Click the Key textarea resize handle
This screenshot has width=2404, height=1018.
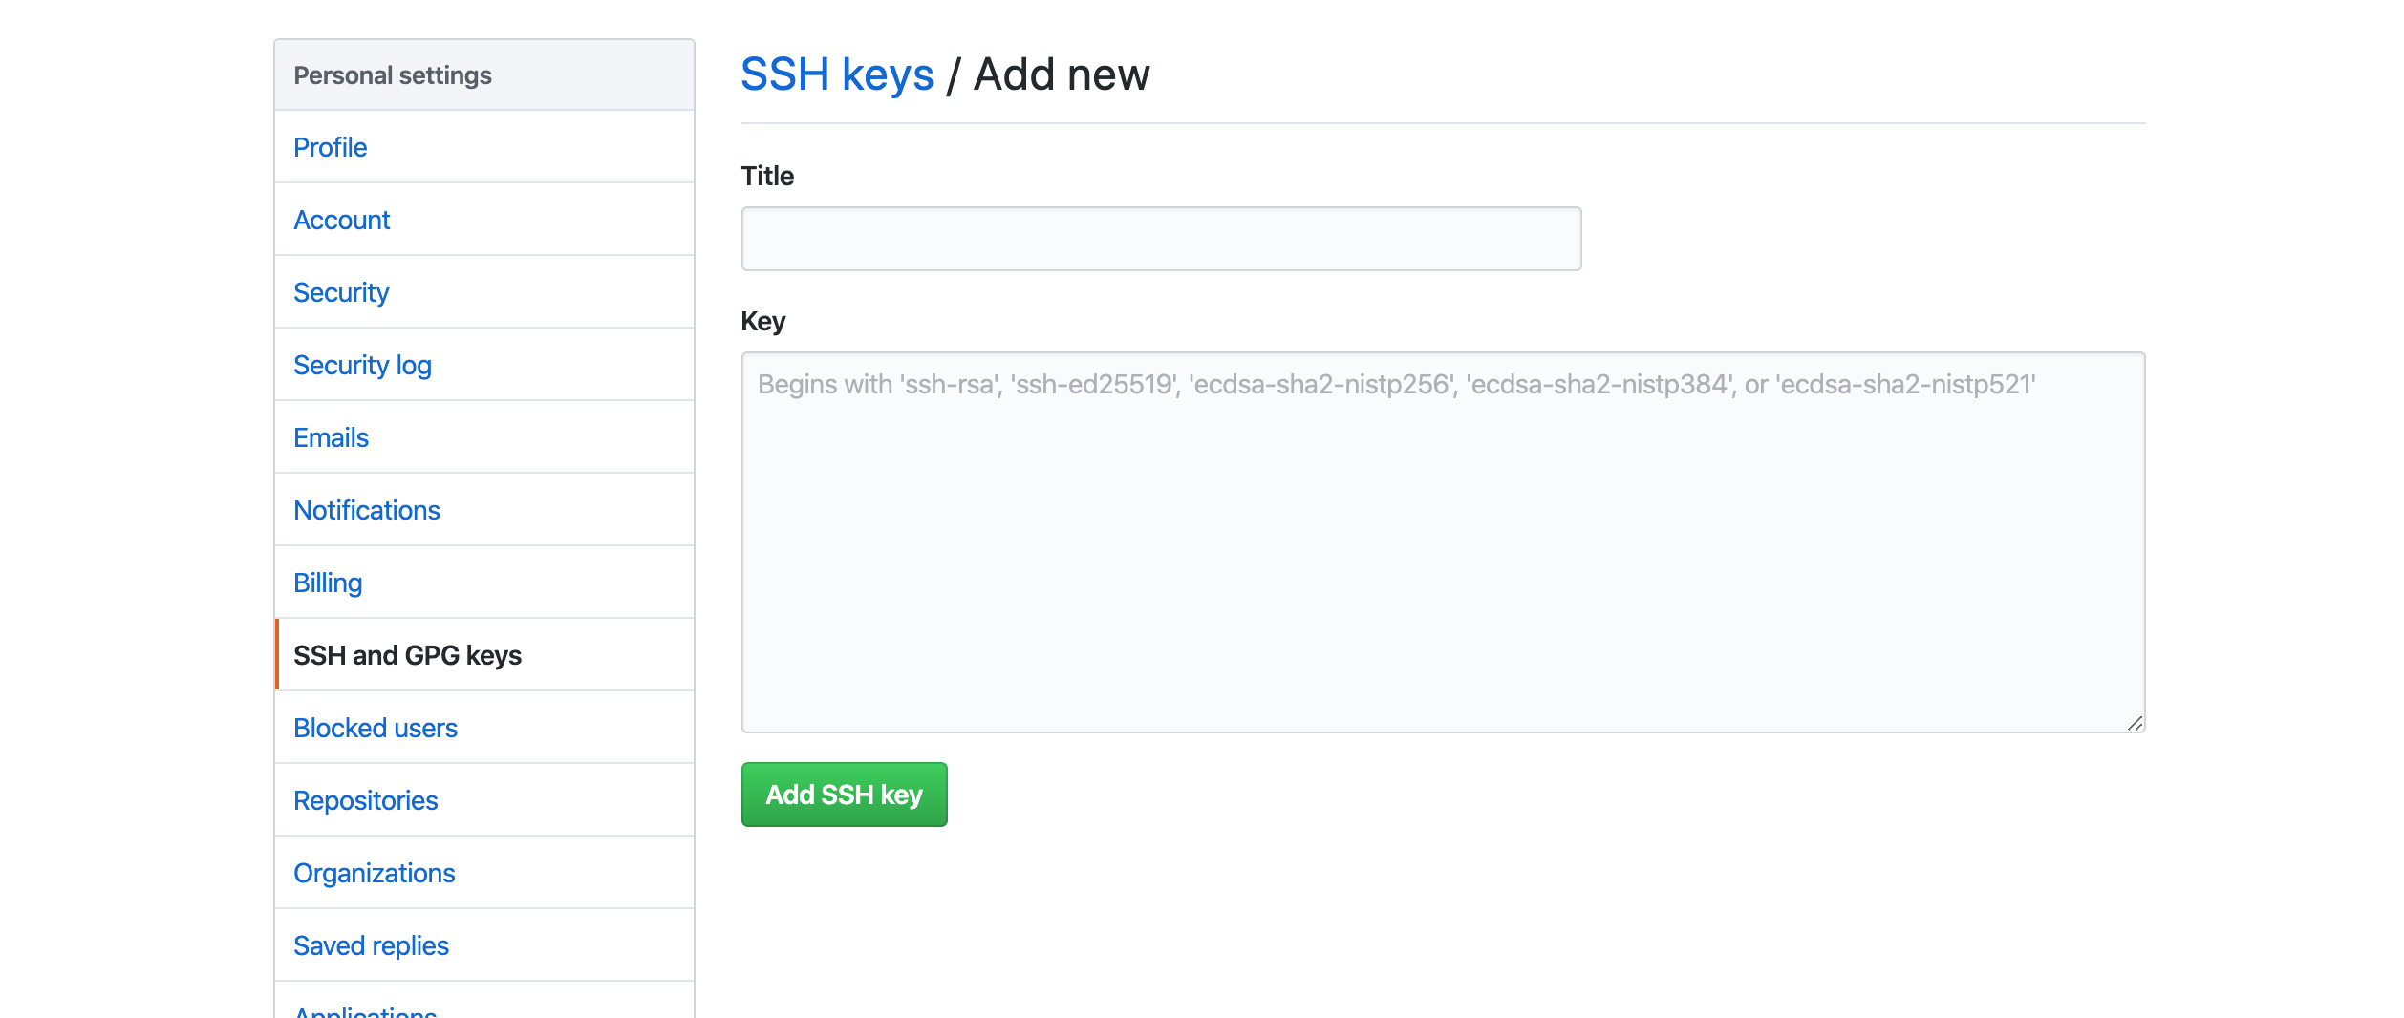click(x=2135, y=726)
